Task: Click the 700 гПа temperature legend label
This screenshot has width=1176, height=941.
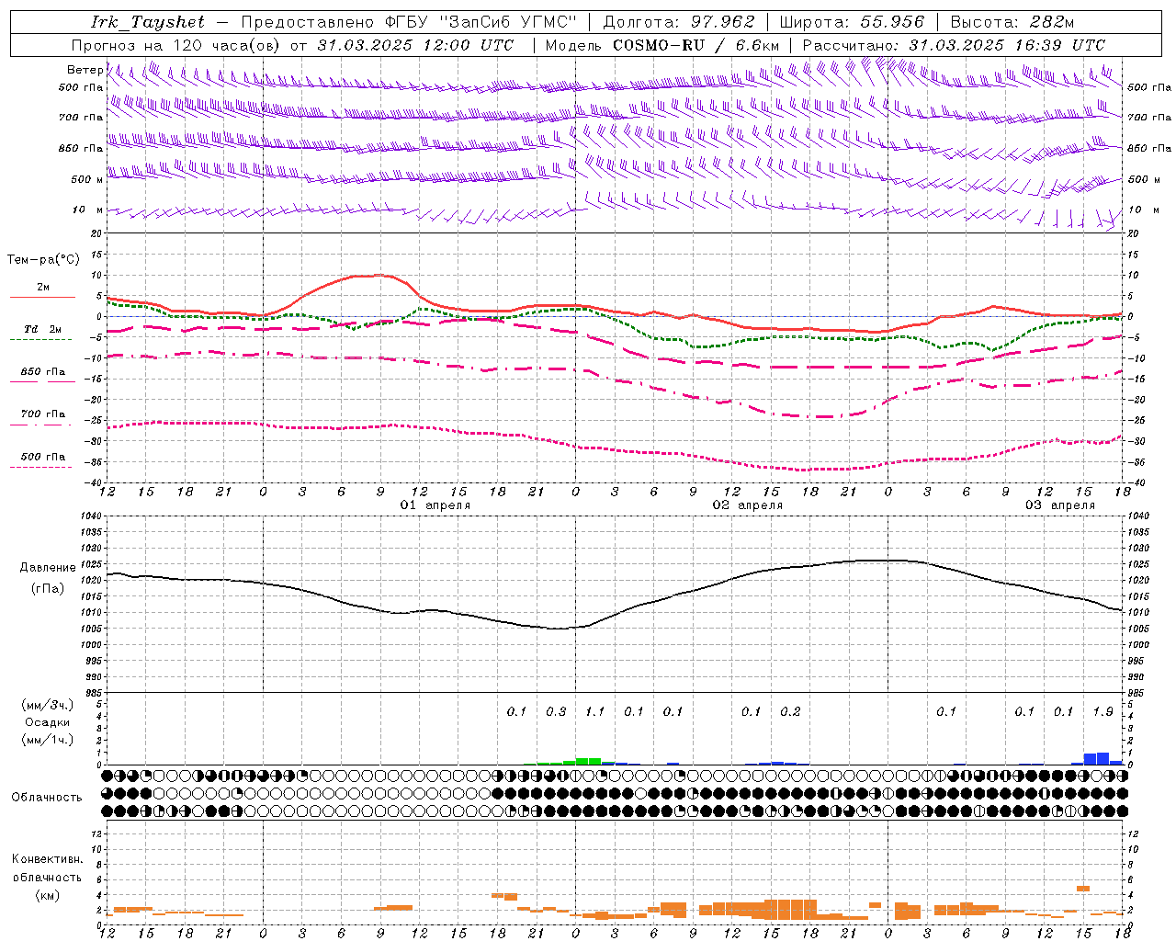Action: [42, 414]
